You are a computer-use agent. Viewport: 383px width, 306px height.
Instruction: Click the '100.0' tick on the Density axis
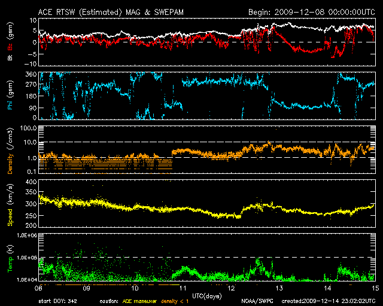click(27, 128)
